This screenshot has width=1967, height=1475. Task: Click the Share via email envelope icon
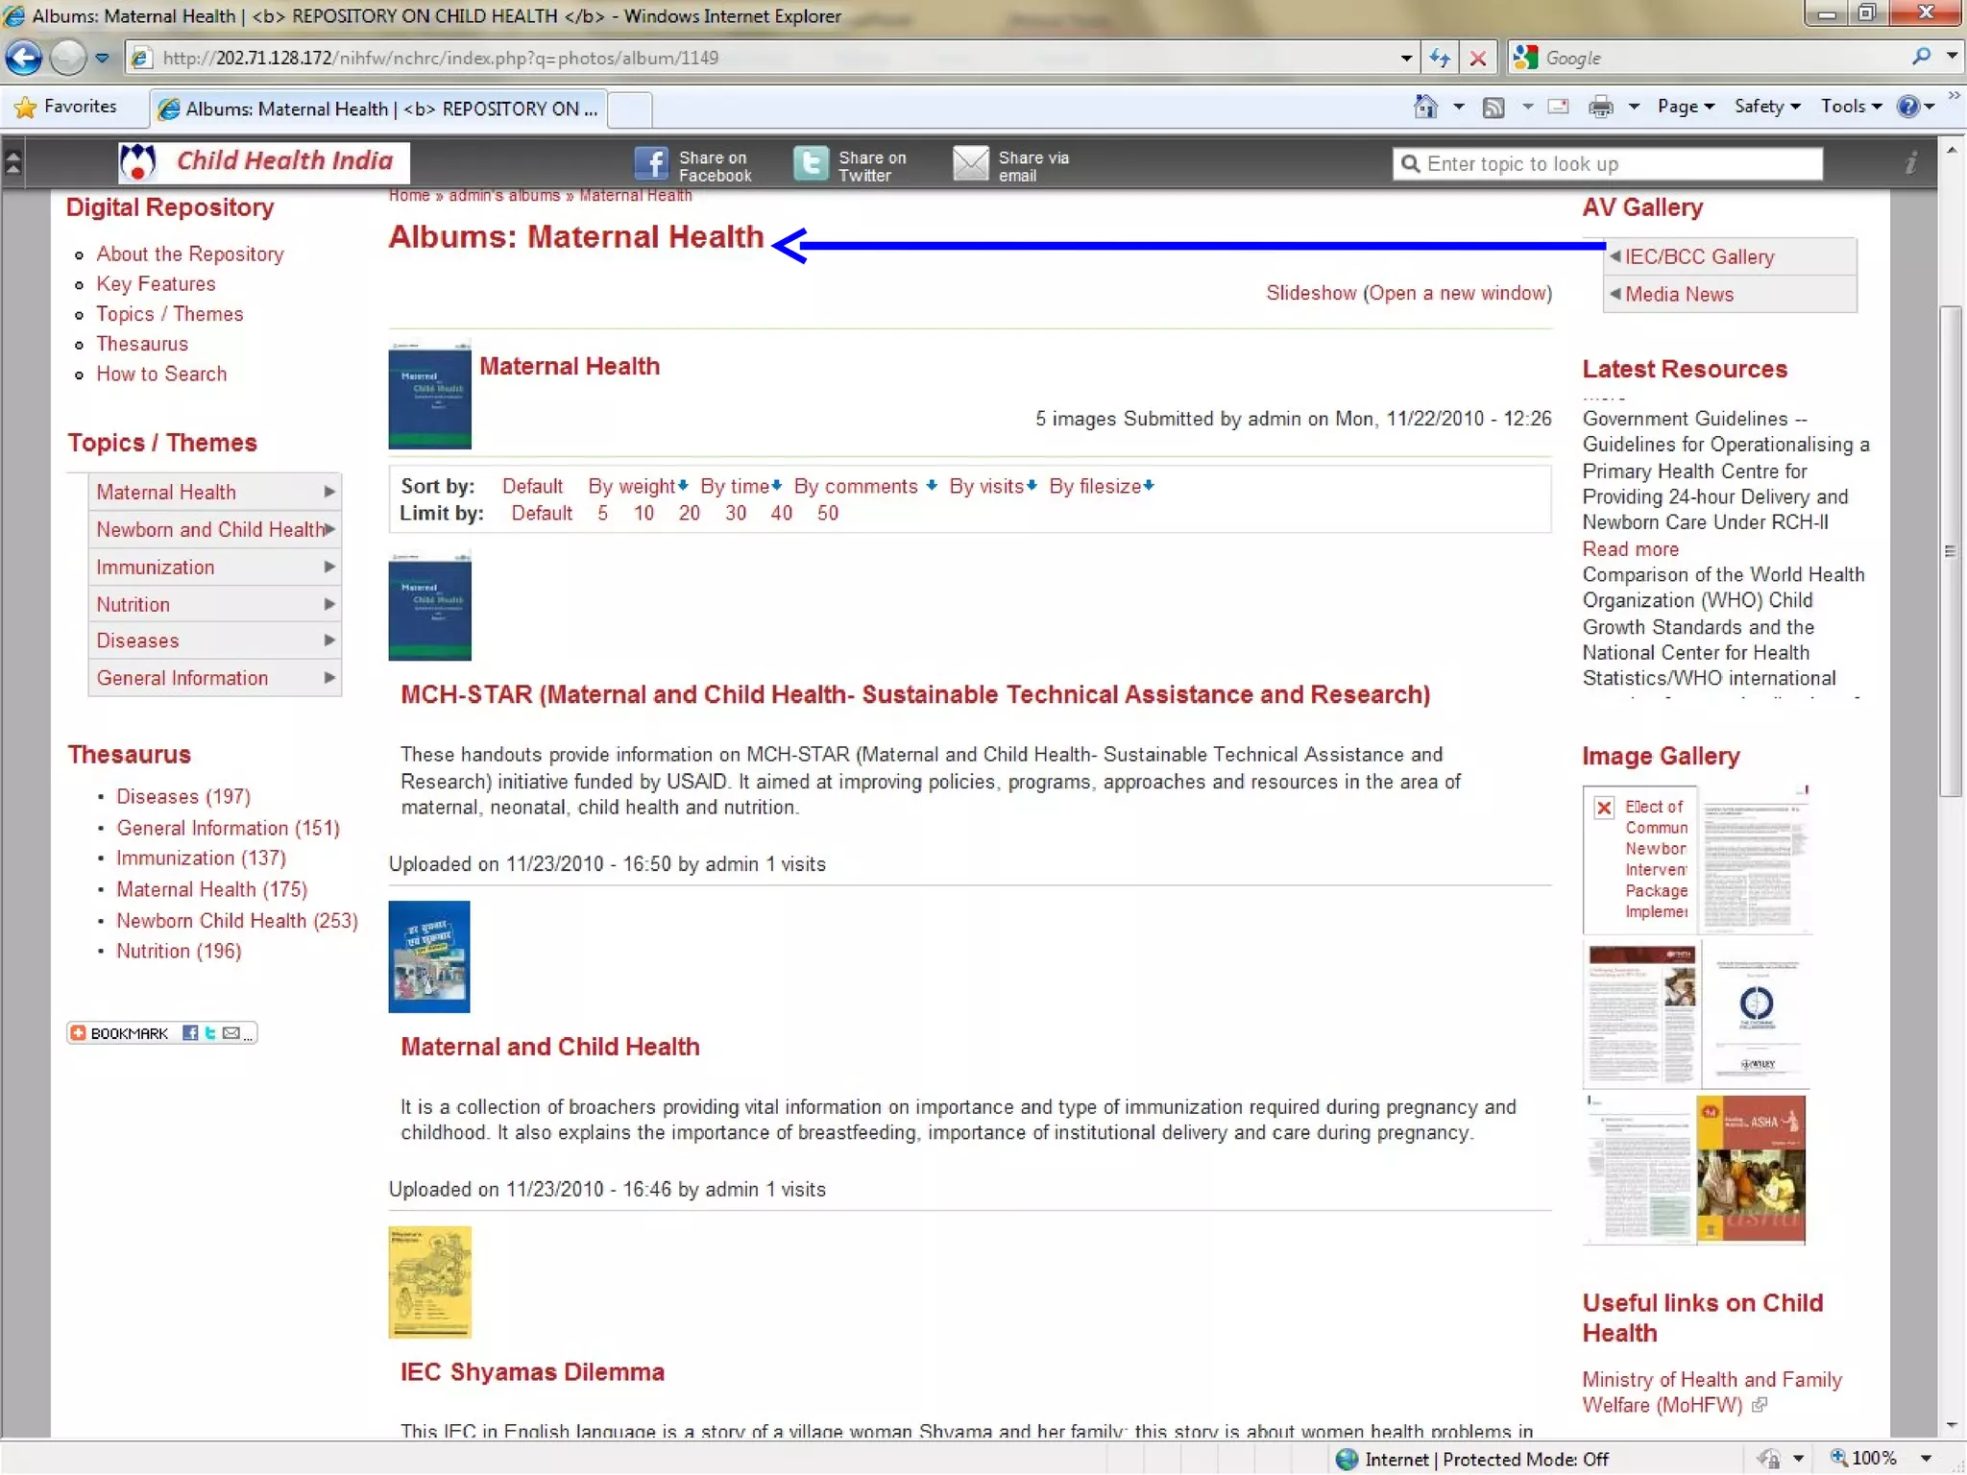click(970, 164)
